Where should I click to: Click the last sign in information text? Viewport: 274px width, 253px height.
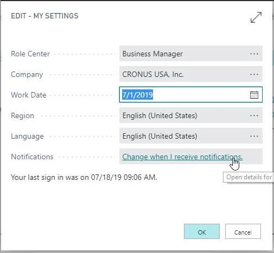[x=84, y=177]
